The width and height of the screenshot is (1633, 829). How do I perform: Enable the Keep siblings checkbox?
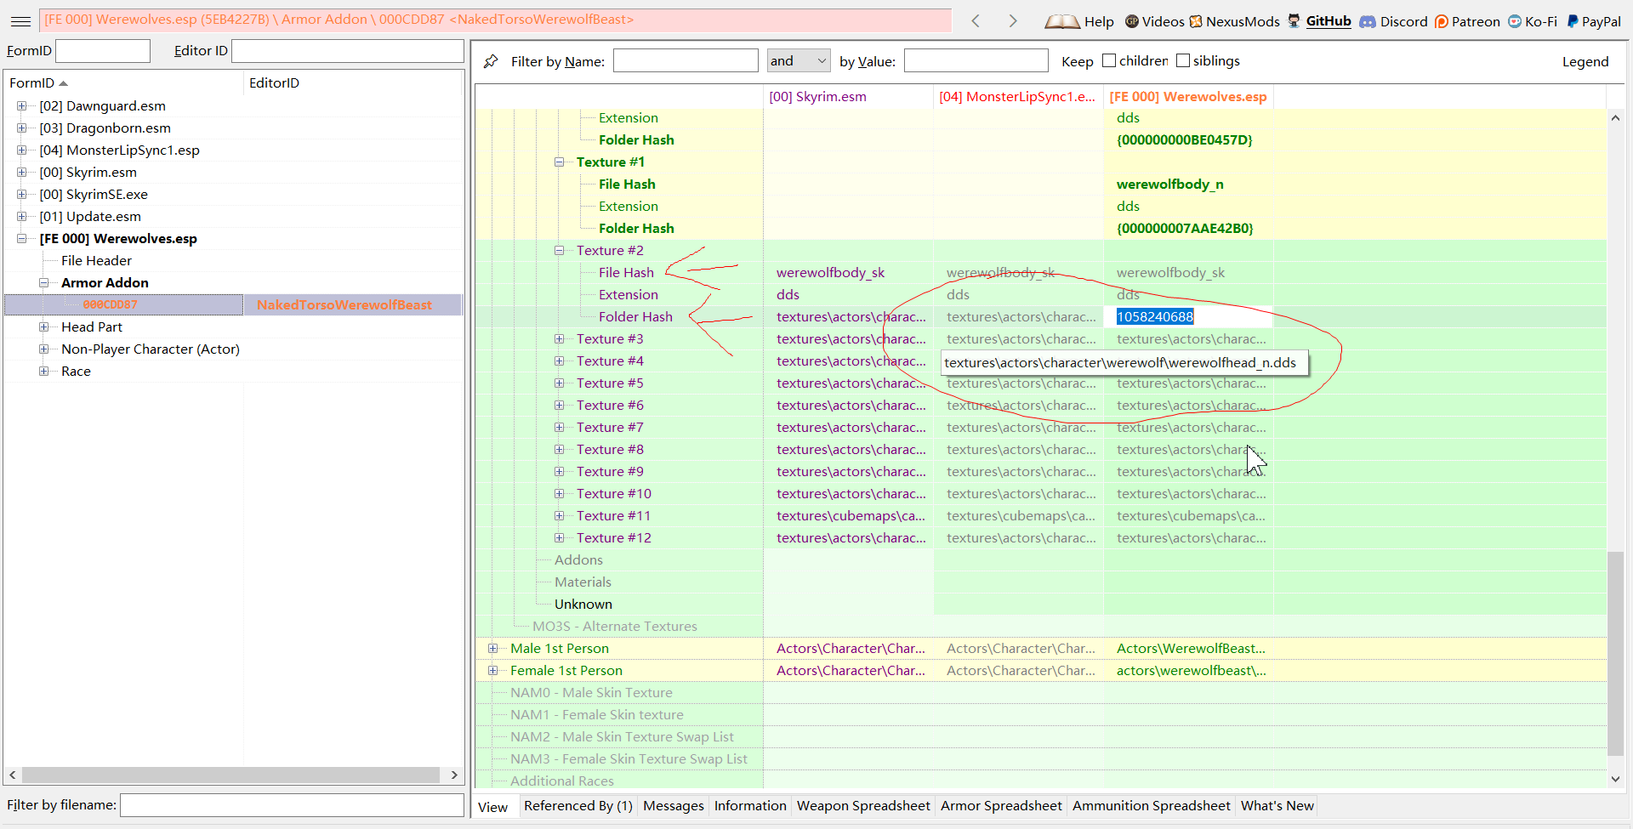click(1183, 60)
